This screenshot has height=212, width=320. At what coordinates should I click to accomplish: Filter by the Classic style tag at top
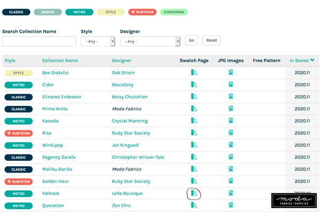pos(16,12)
